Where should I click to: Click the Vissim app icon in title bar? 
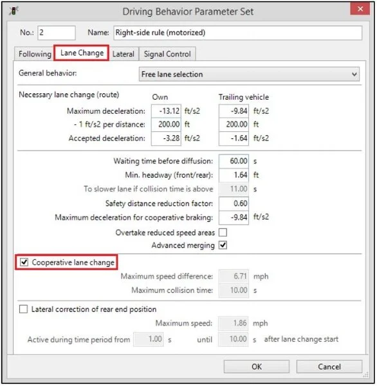(14, 10)
